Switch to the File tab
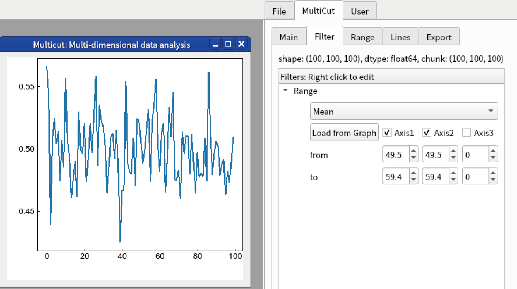Screen dimensions: 517x289 (279, 11)
